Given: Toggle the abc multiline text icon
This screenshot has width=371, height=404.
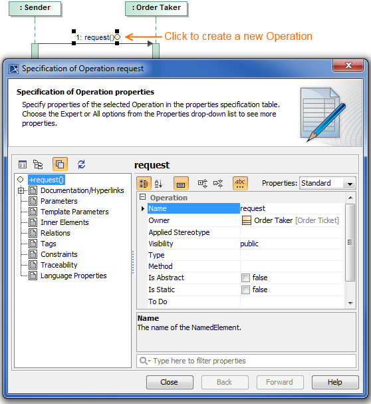Looking at the screenshot, I should coord(240,184).
